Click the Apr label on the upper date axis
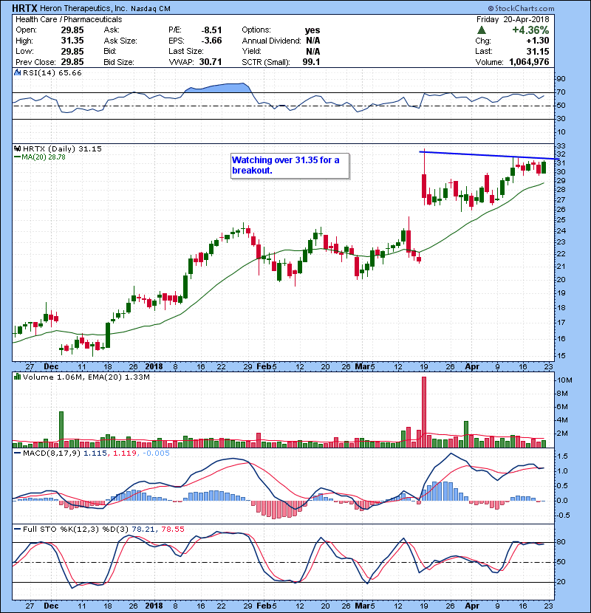The height and width of the screenshot is (613, 591). click(472, 367)
